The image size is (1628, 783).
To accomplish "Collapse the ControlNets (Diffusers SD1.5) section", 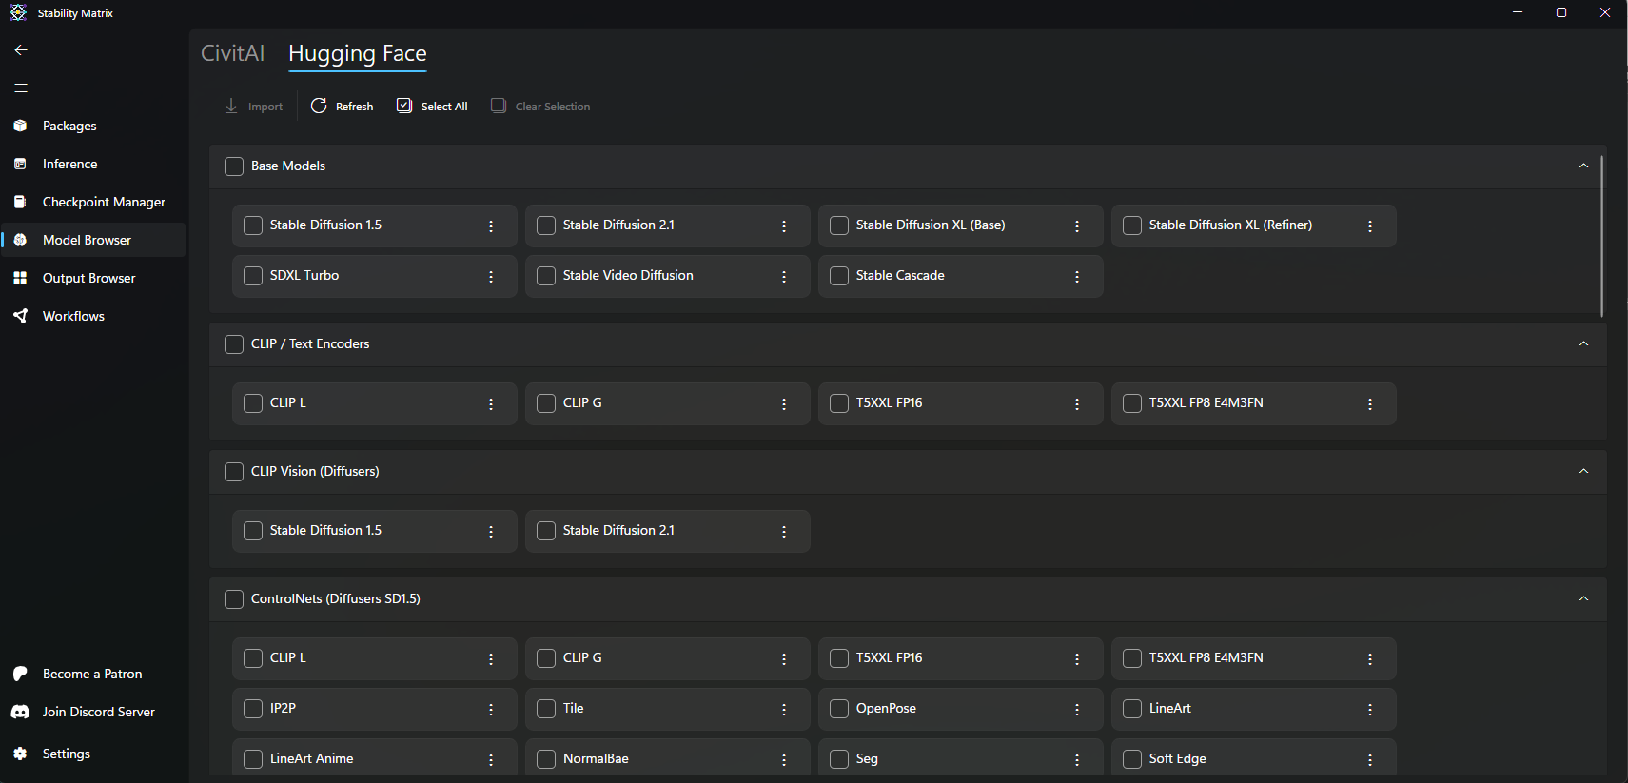I will click(x=1583, y=598).
